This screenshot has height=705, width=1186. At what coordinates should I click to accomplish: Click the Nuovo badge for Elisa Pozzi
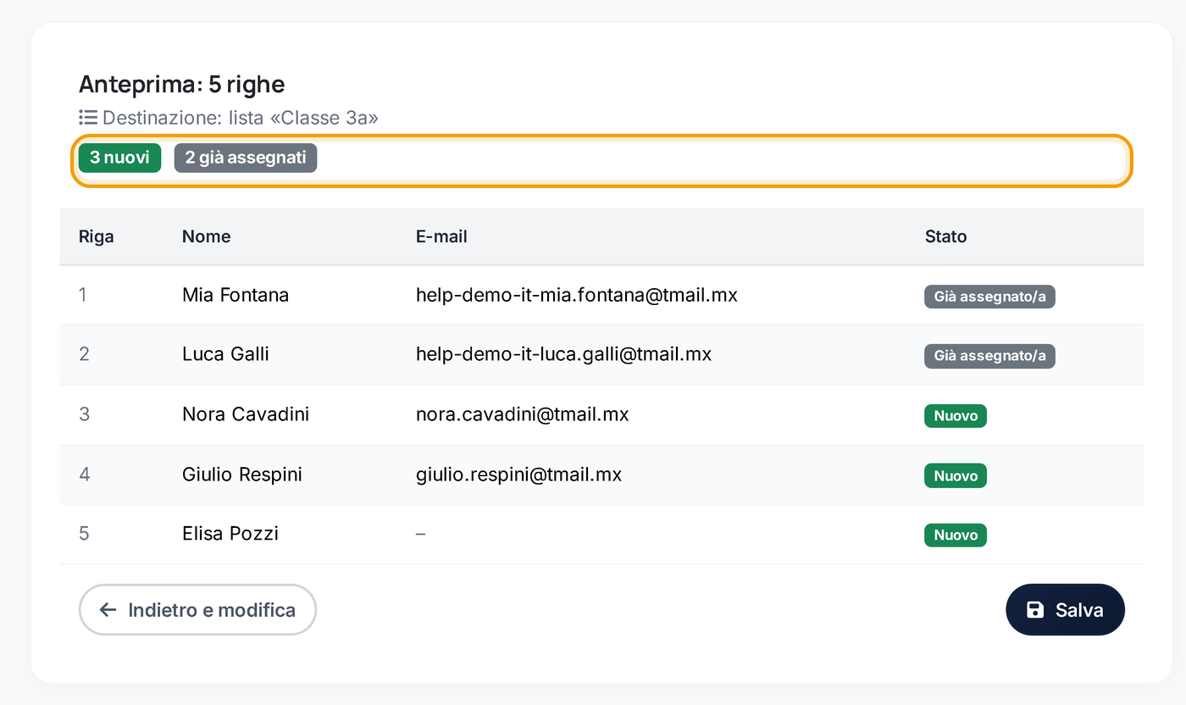pyautogui.click(x=956, y=536)
